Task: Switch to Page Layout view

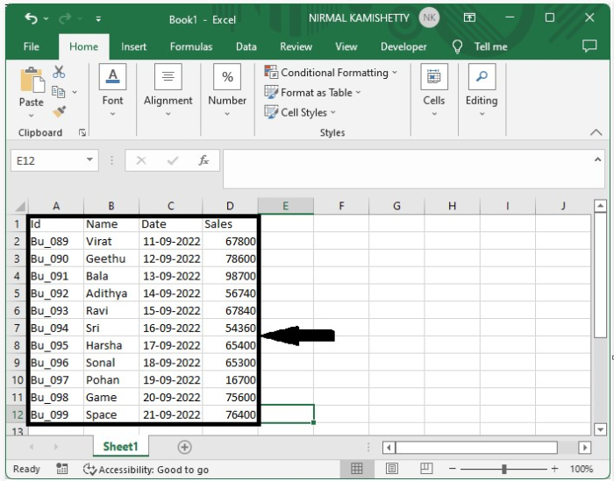Action: pyautogui.click(x=392, y=469)
